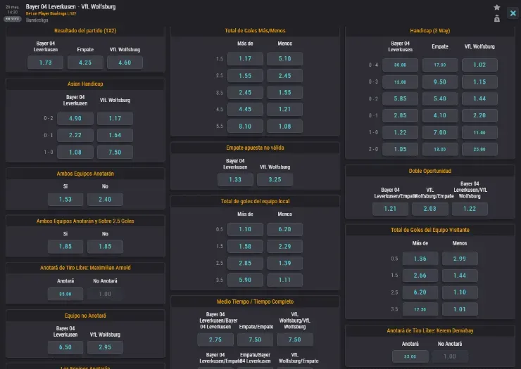
Task: Mark the match as favorite with star
Action: 497,7
